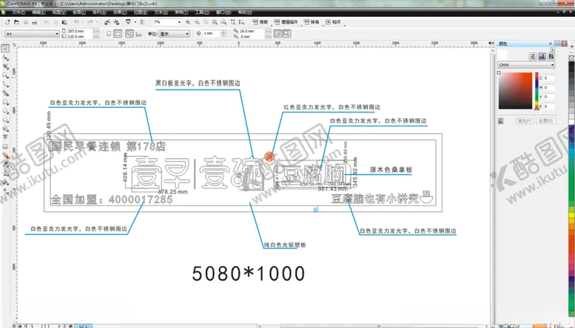Toggle the lock icon in Color docker

click(501, 121)
